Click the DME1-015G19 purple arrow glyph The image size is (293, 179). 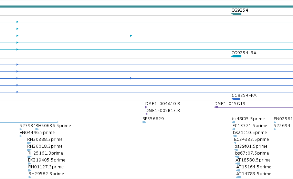pyautogui.click(x=216, y=107)
